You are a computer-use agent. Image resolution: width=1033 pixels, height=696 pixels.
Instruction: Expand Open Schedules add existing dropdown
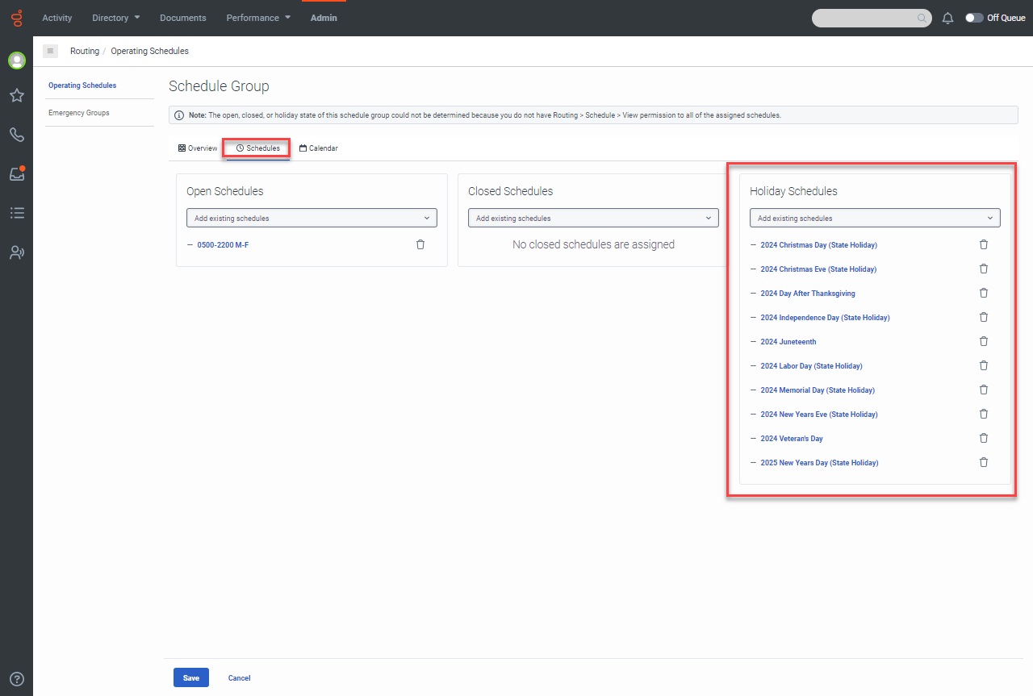point(312,218)
